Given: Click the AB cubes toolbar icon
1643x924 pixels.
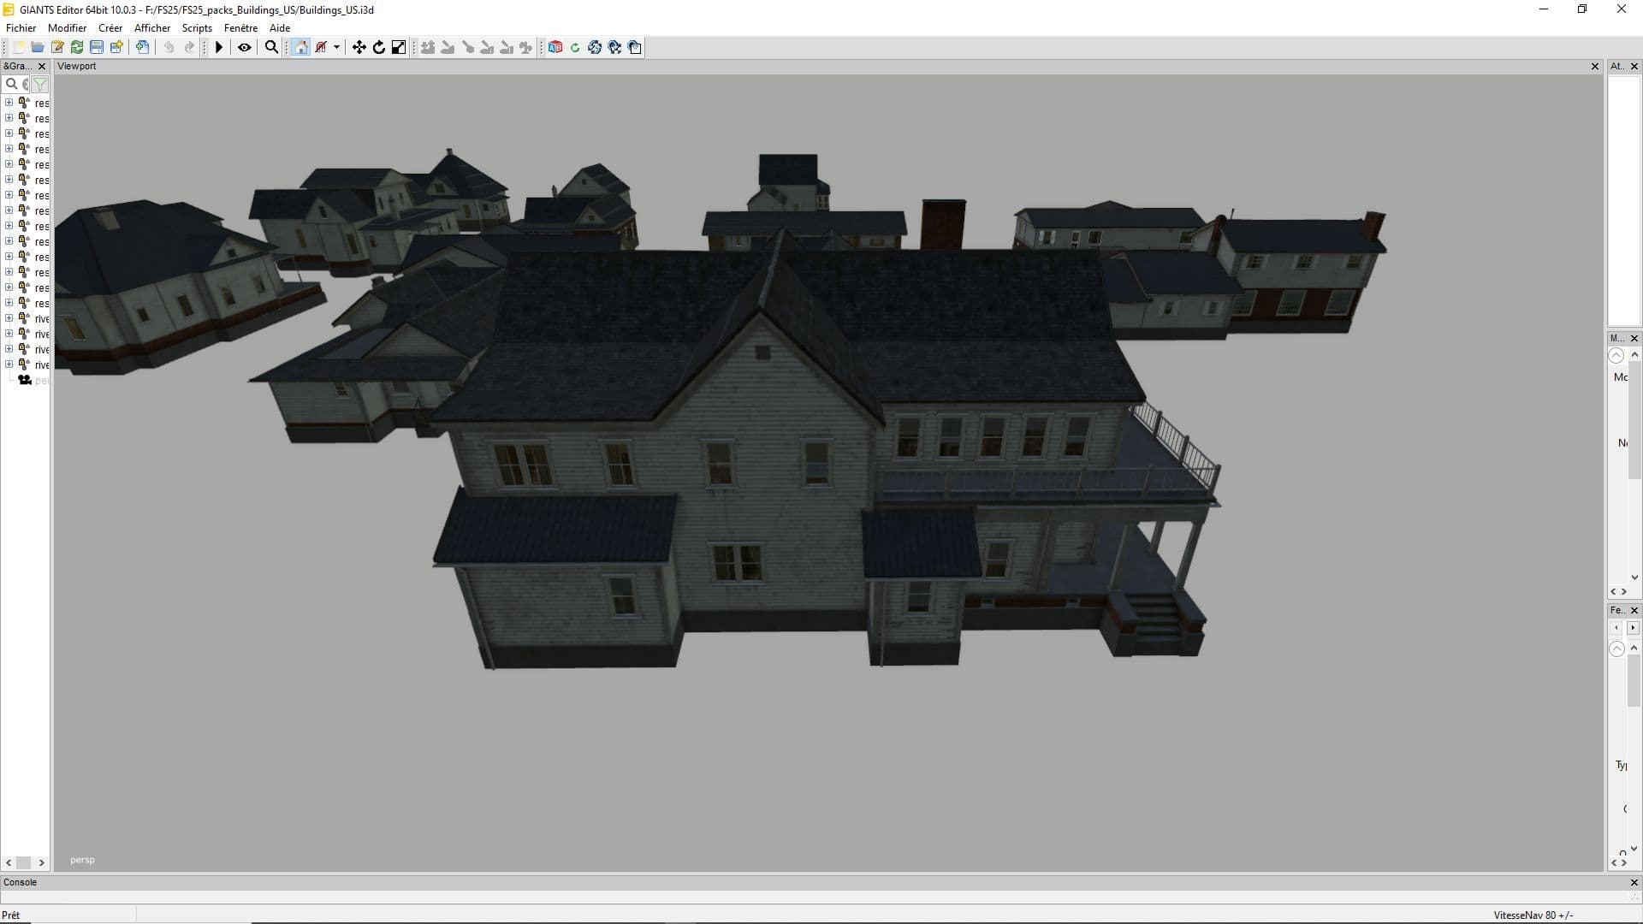Looking at the screenshot, I should [555, 47].
